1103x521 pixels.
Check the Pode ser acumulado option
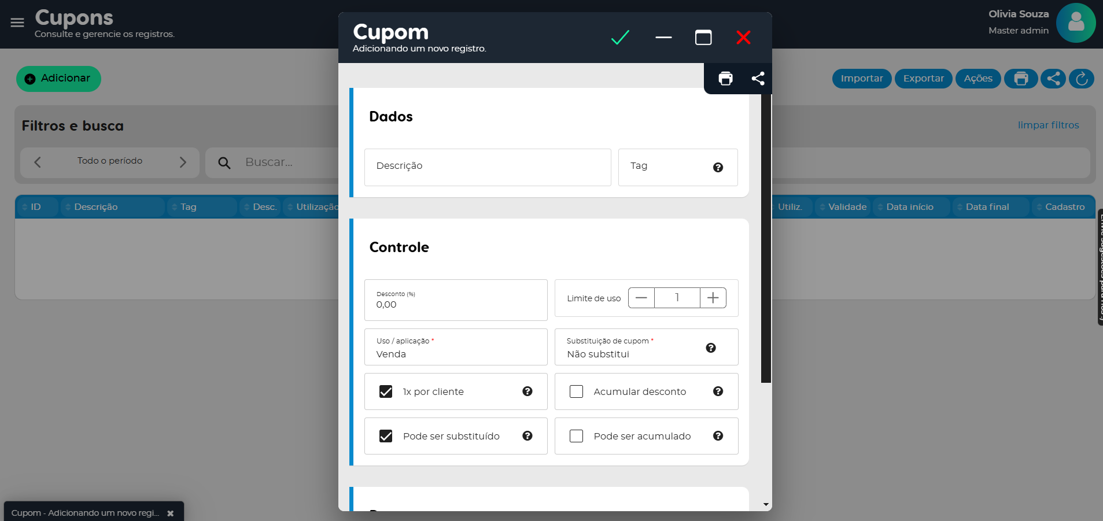[577, 436]
